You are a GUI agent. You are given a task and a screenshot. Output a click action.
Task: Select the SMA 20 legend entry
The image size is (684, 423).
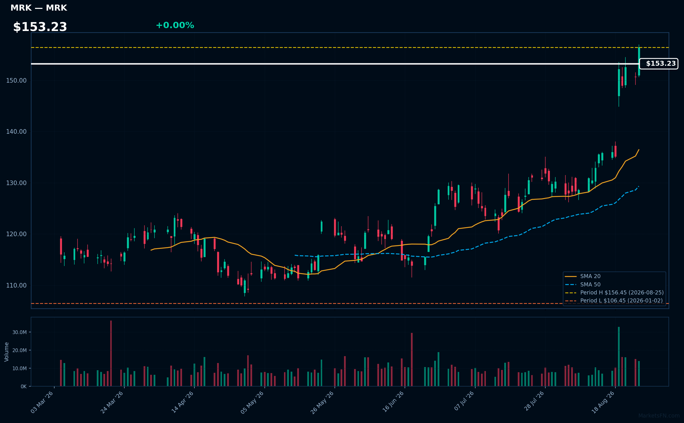[583, 276]
